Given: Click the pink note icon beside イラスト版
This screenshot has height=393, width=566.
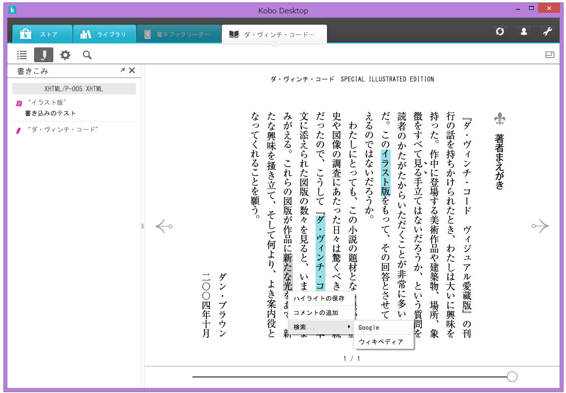Looking at the screenshot, I should pyautogui.click(x=19, y=104).
